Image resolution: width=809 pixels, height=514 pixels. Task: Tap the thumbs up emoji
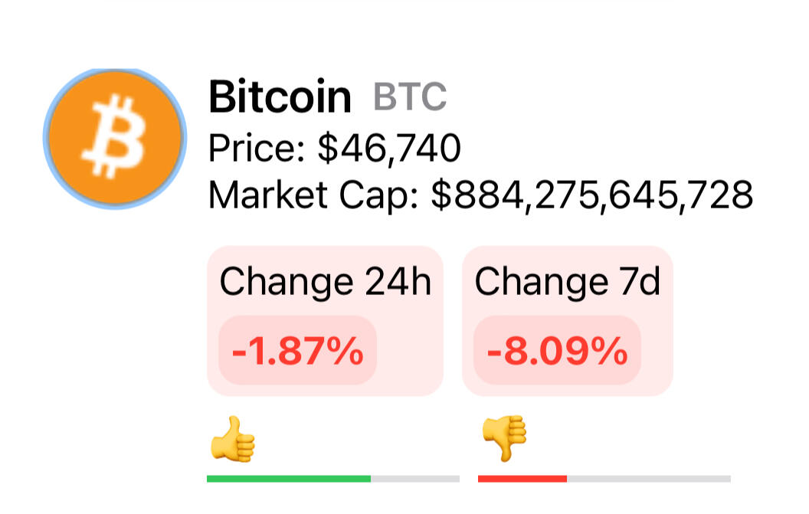pos(233,439)
